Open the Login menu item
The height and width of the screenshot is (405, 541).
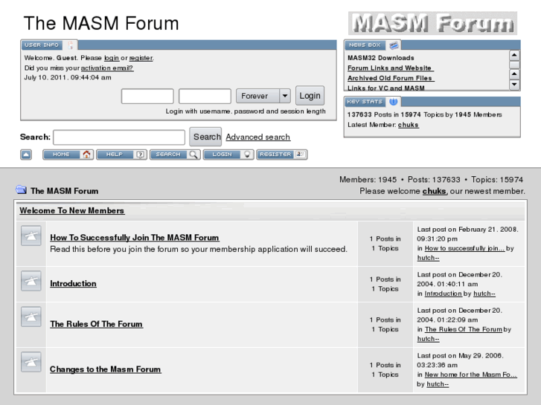[x=228, y=155]
